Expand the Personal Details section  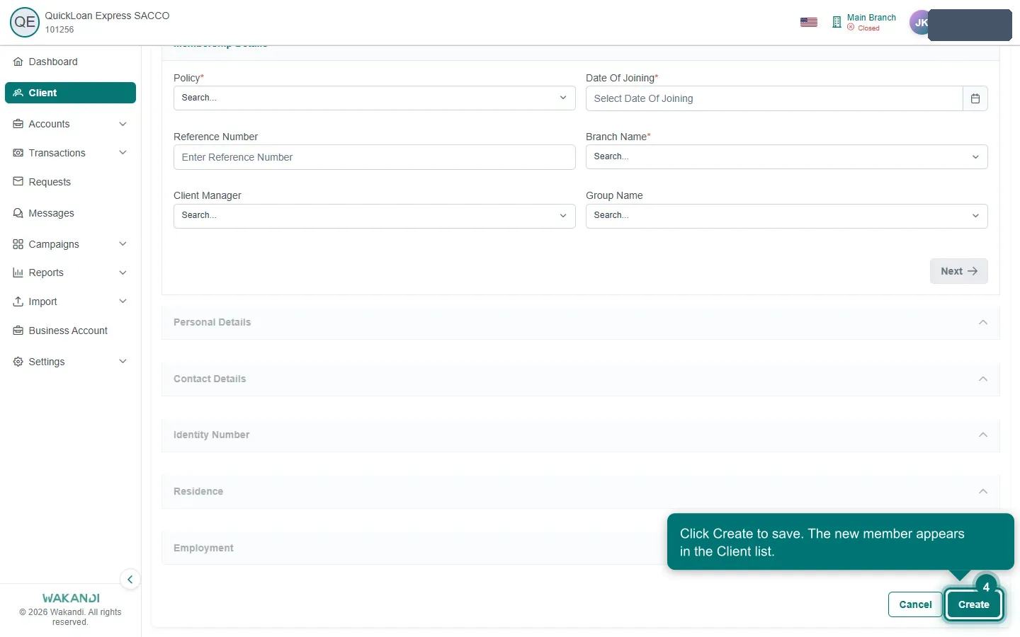(581, 322)
